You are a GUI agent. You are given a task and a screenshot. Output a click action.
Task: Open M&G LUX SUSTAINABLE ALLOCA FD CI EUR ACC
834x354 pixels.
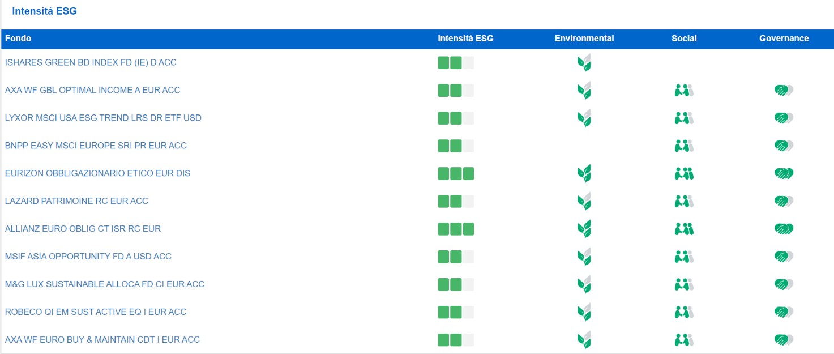click(105, 284)
